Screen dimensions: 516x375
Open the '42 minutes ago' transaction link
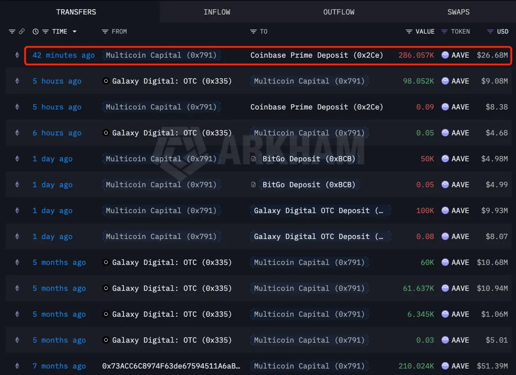[x=64, y=55]
